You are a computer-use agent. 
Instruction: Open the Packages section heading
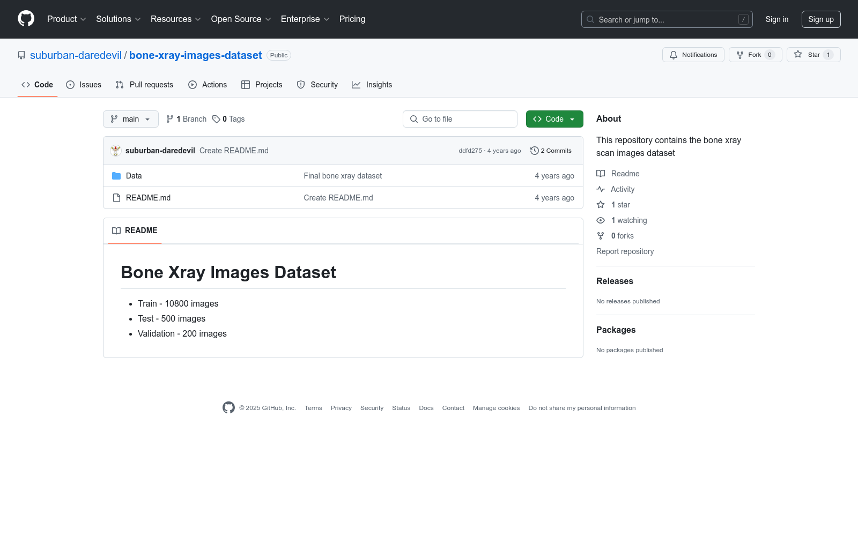point(616,330)
